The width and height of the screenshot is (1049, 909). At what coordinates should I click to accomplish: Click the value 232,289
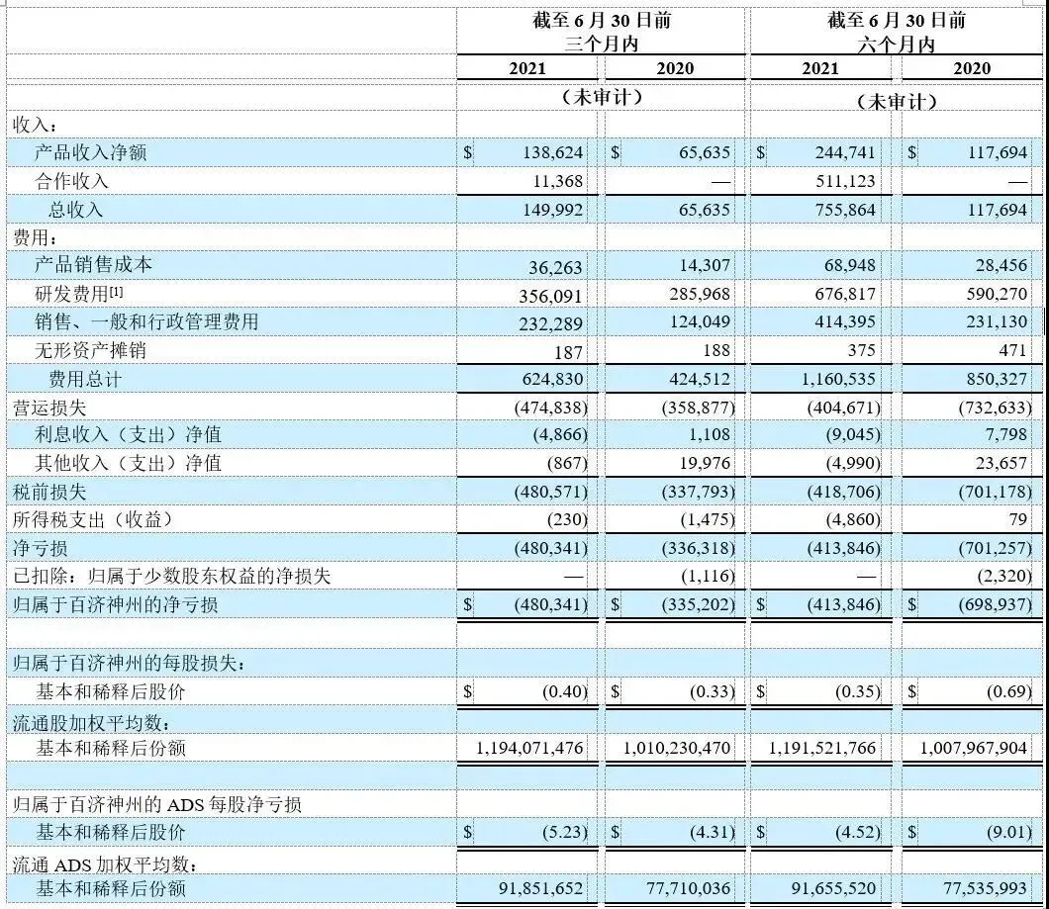[x=550, y=324]
